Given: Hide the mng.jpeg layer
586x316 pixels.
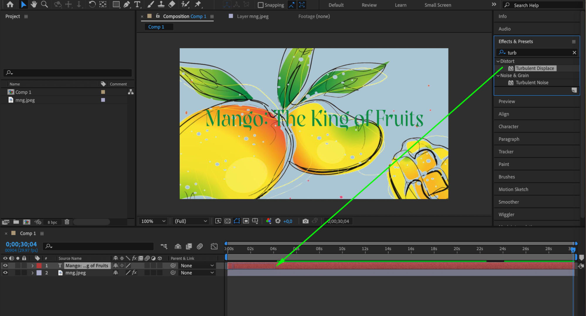Looking at the screenshot, I should 5,273.
